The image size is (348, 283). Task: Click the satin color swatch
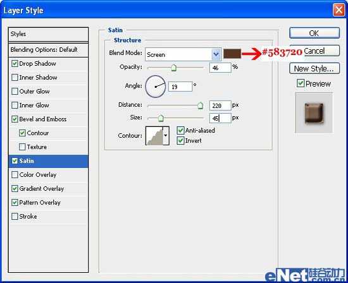(232, 54)
